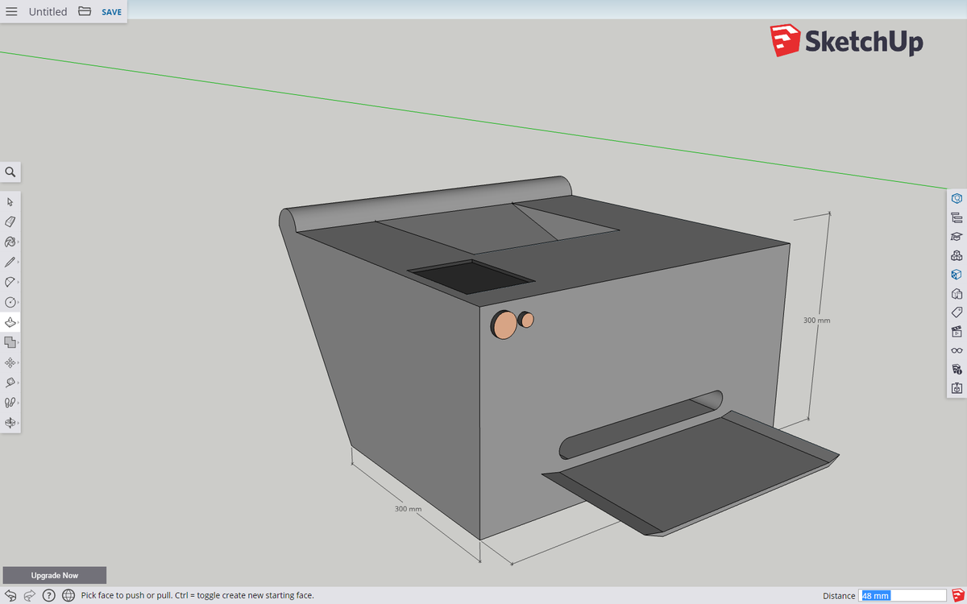Select the Line pencil tool

[10, 262]
